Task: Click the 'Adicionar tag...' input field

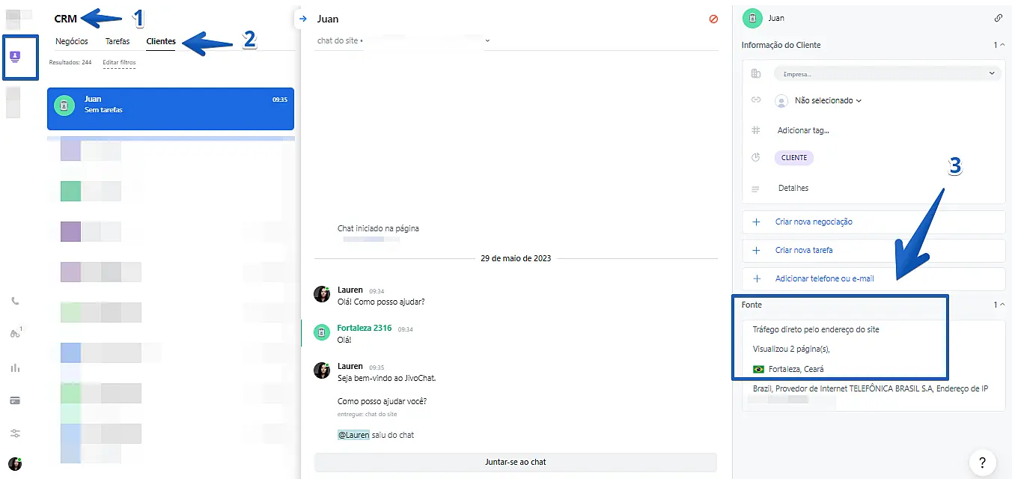Action: (x=803, y=130)
